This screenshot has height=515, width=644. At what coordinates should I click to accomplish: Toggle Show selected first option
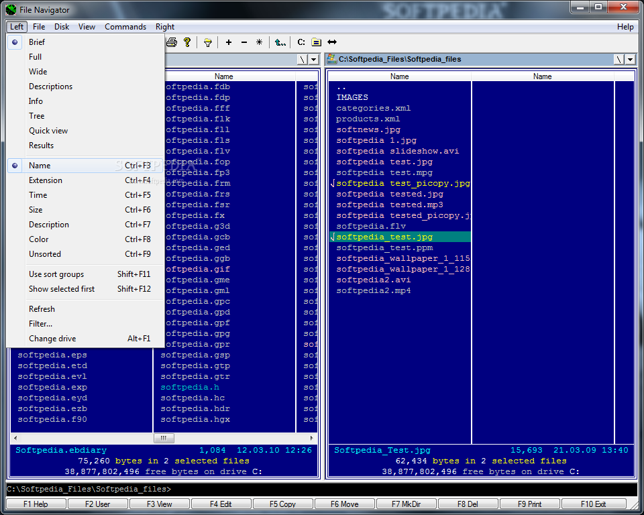point(86,289)
